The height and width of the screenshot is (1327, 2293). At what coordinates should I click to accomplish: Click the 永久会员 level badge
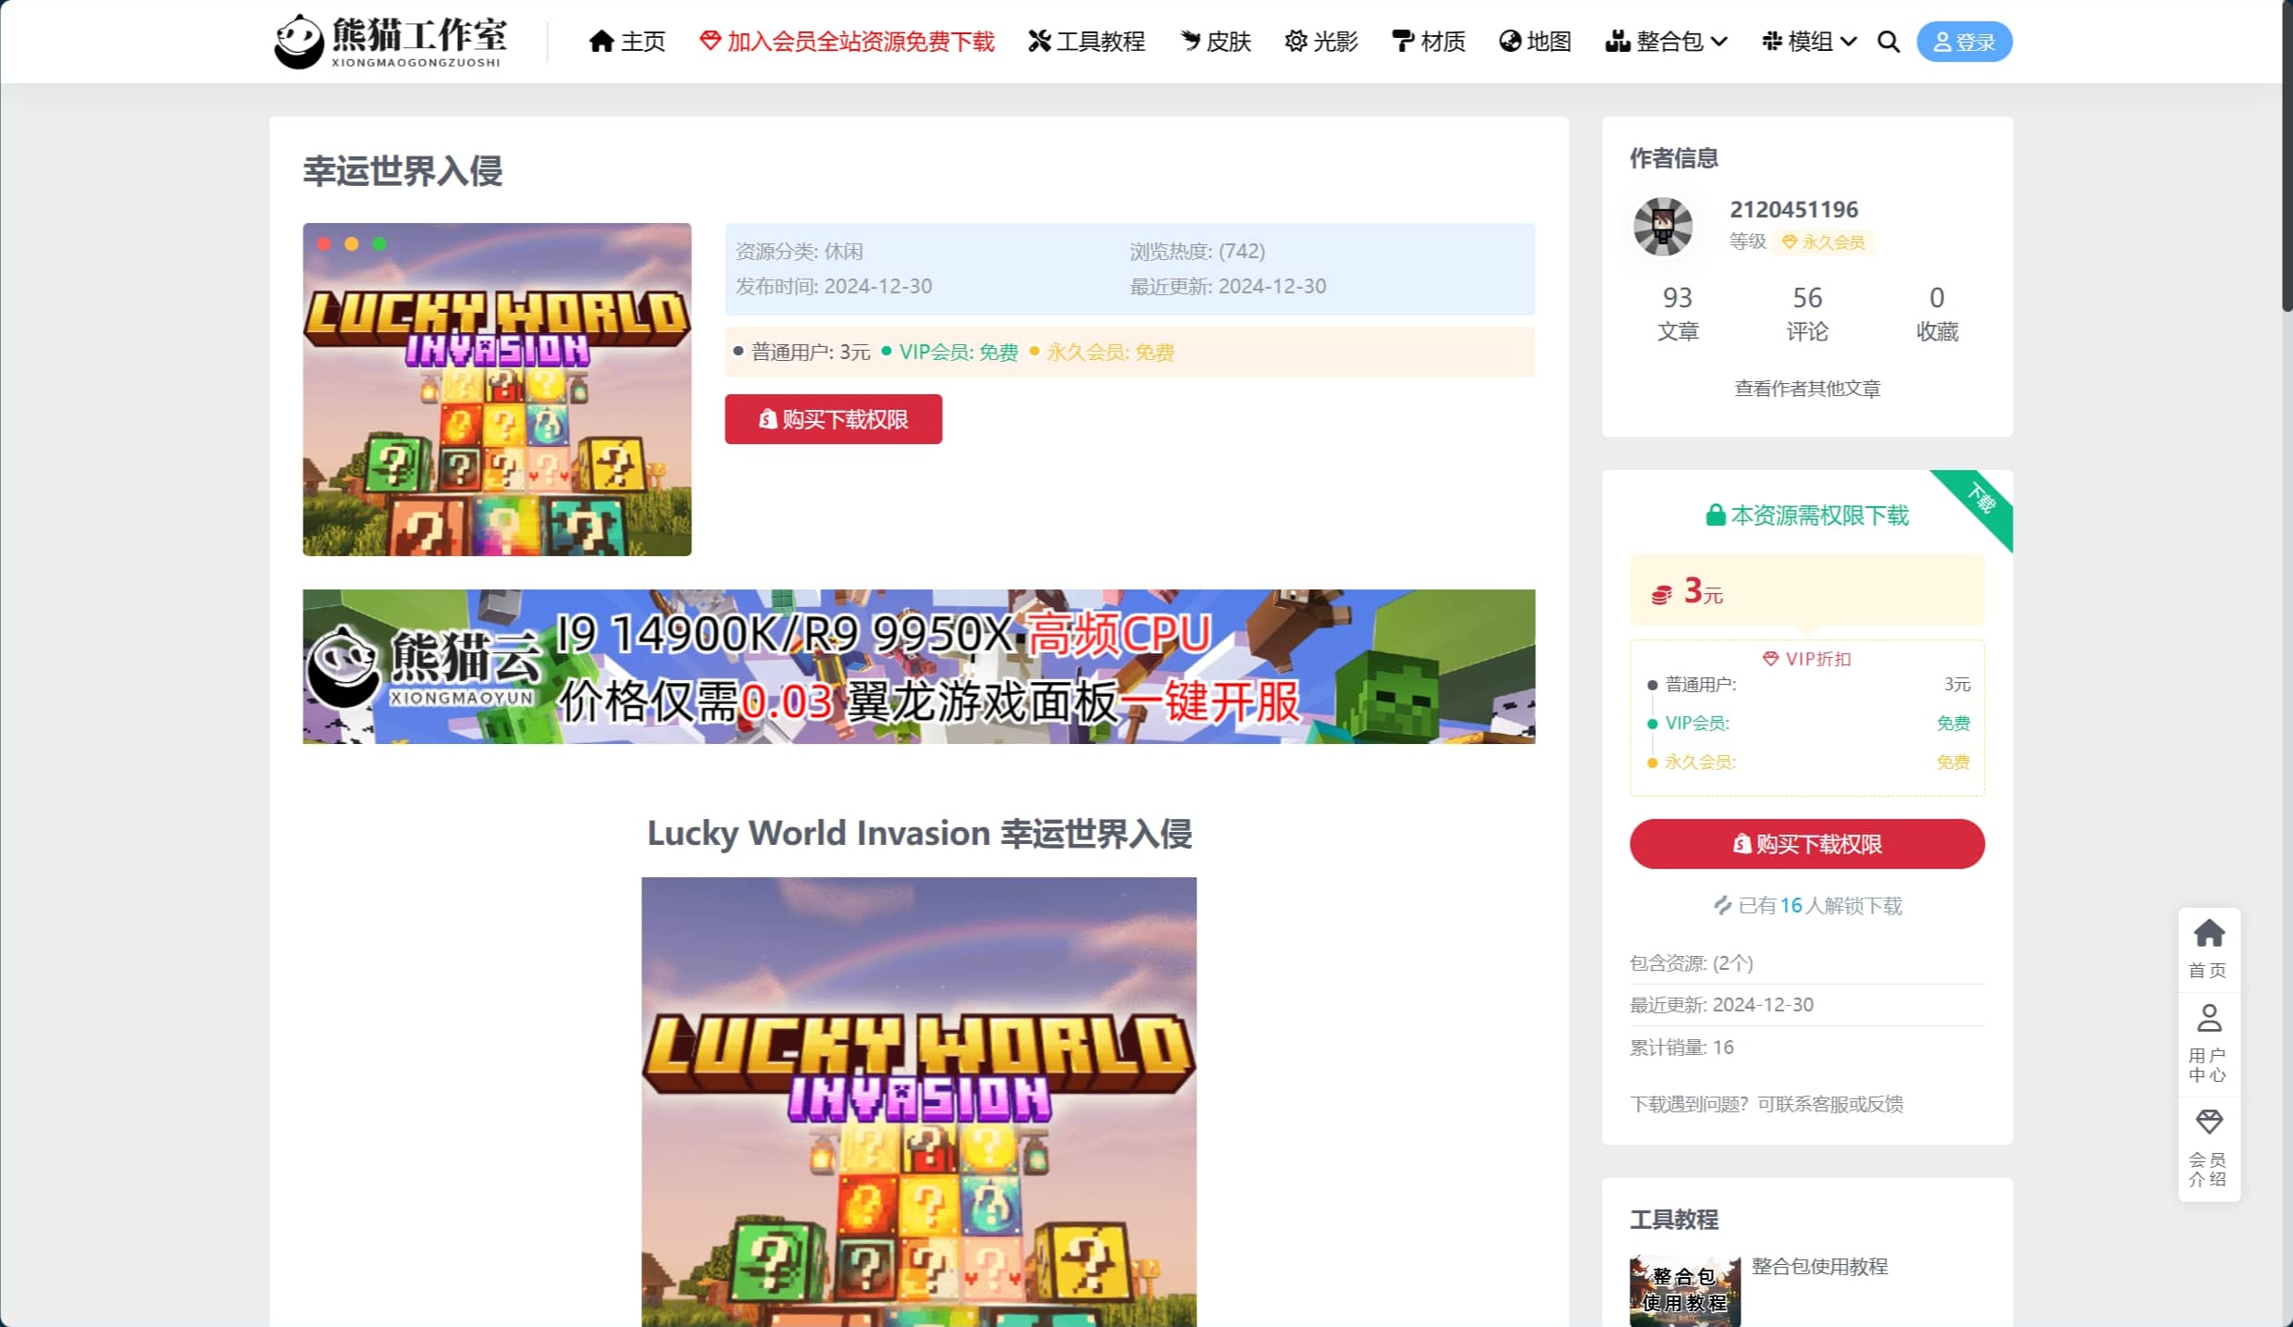coord(1823,242)
